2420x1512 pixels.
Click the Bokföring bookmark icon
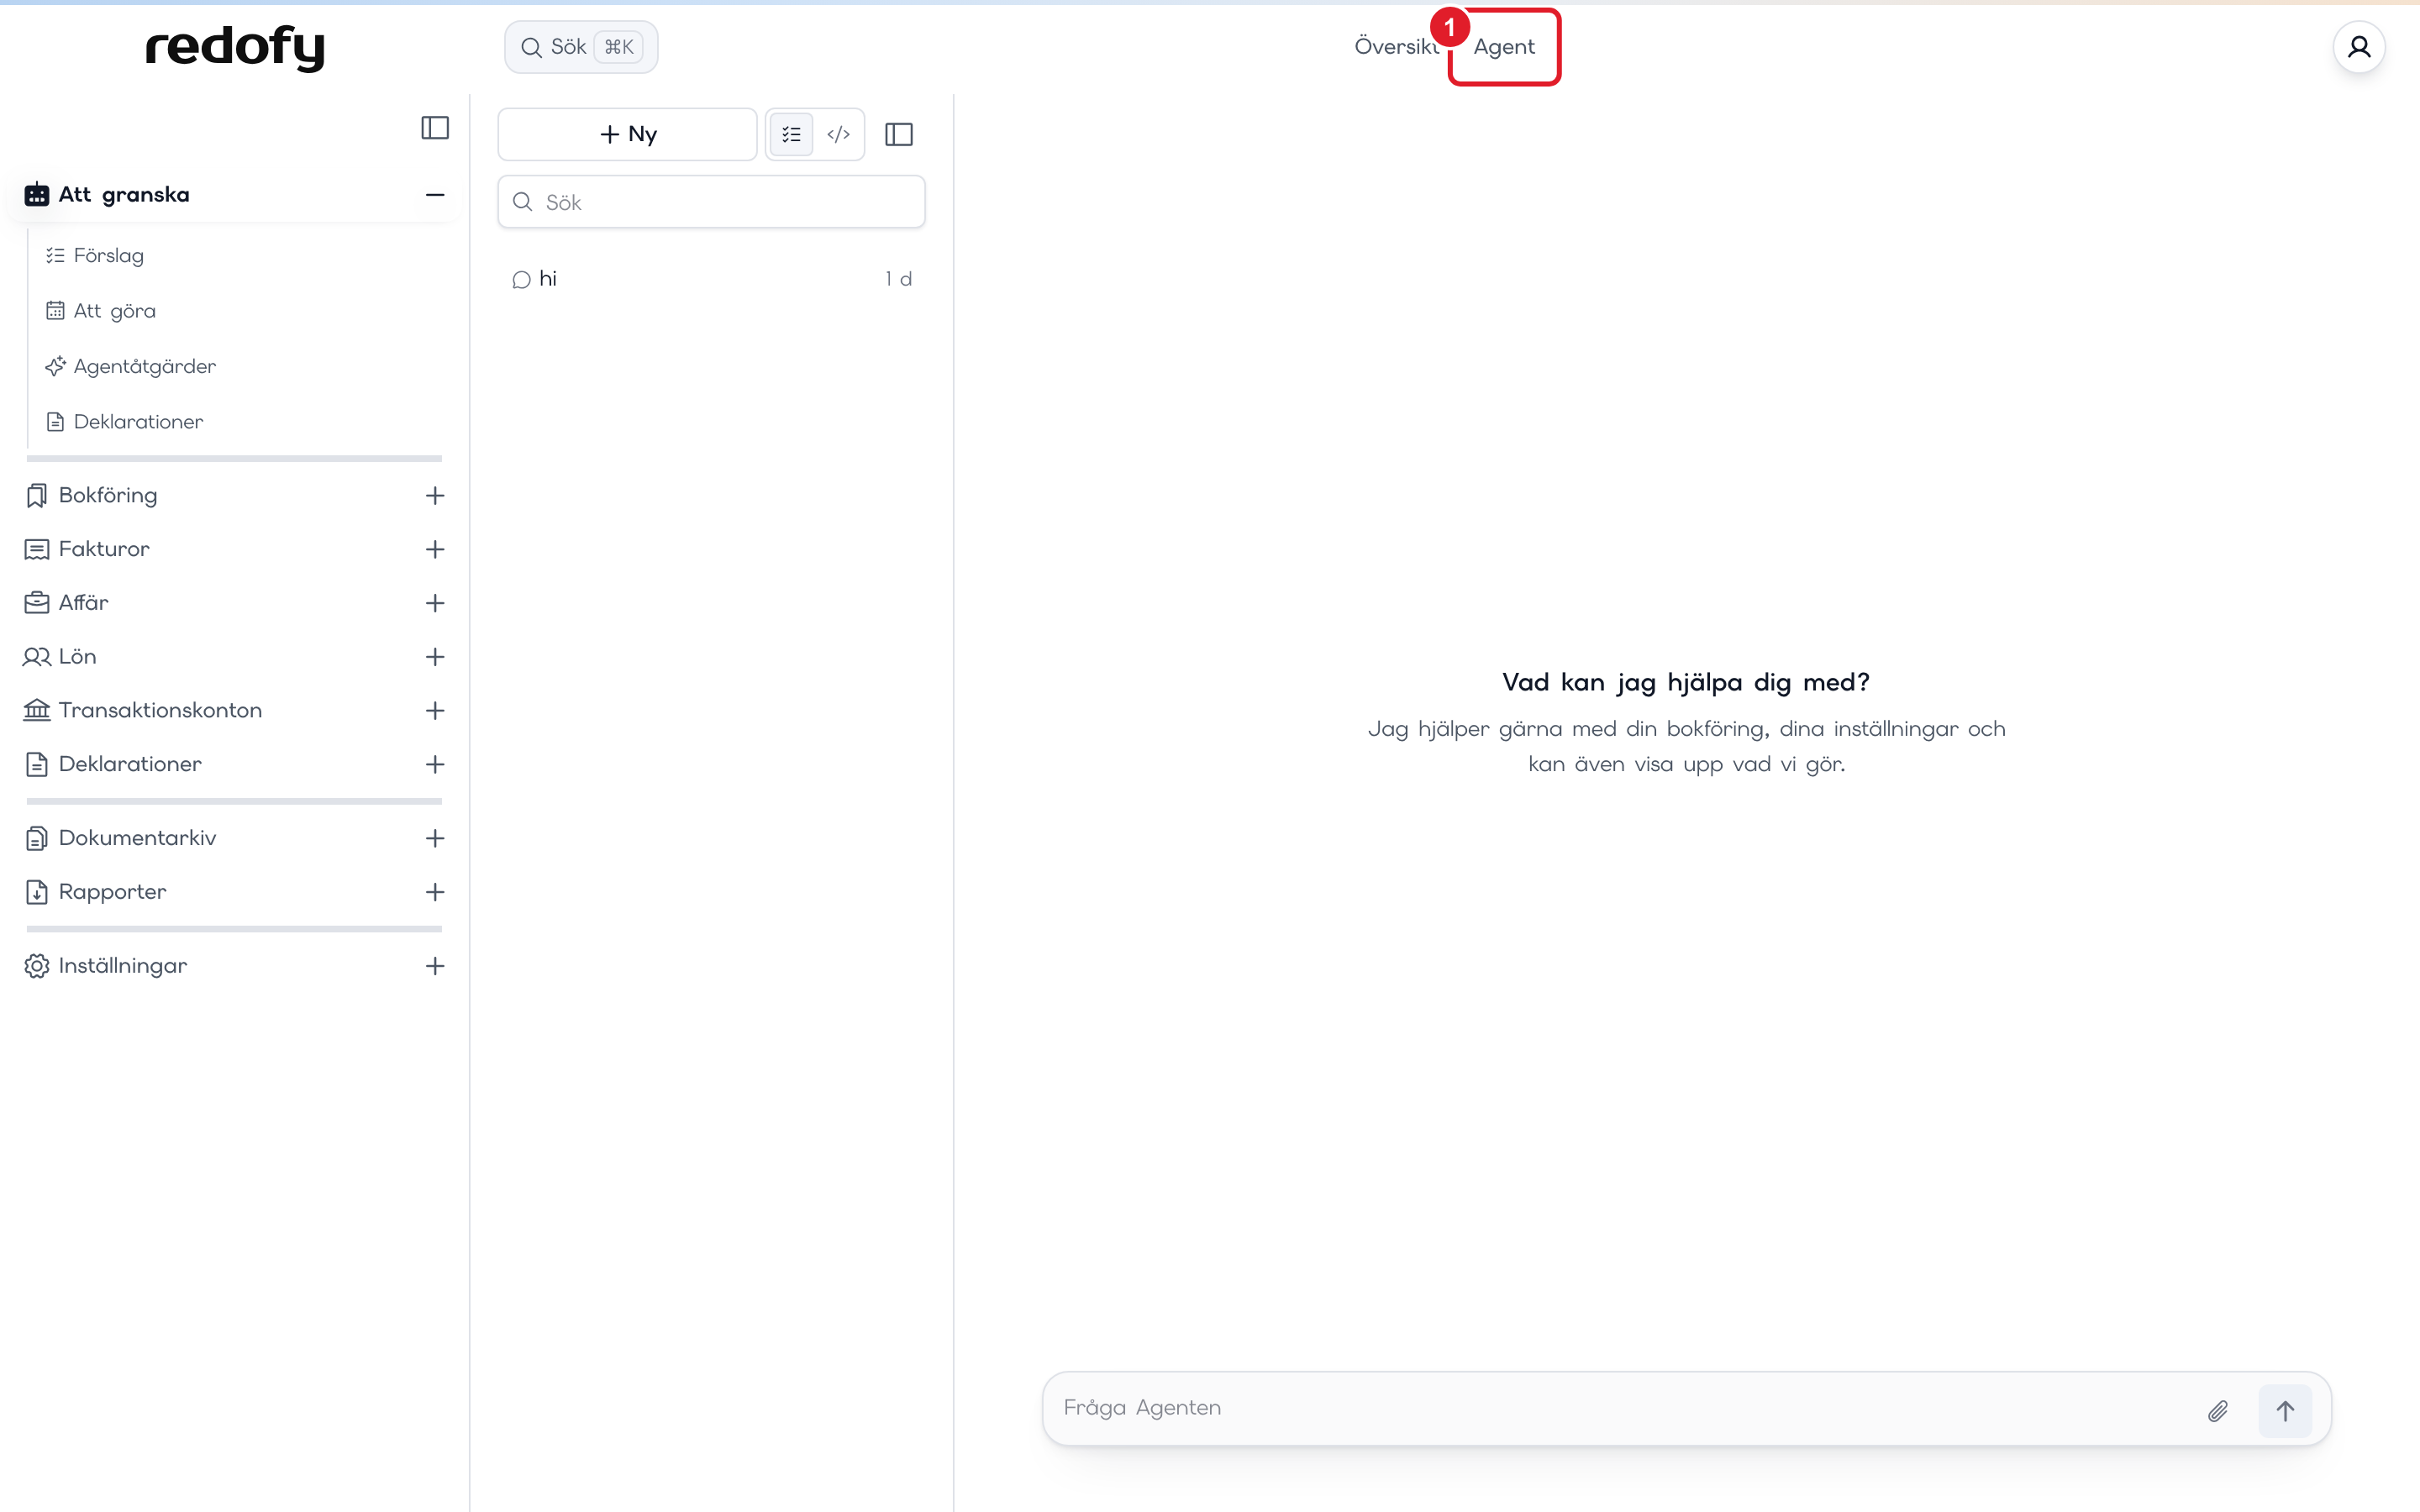coord(37,495)
